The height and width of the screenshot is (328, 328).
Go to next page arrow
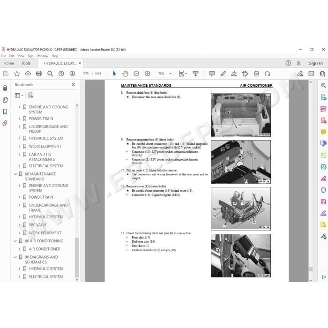pyautogui.click(x=72, y=74)
